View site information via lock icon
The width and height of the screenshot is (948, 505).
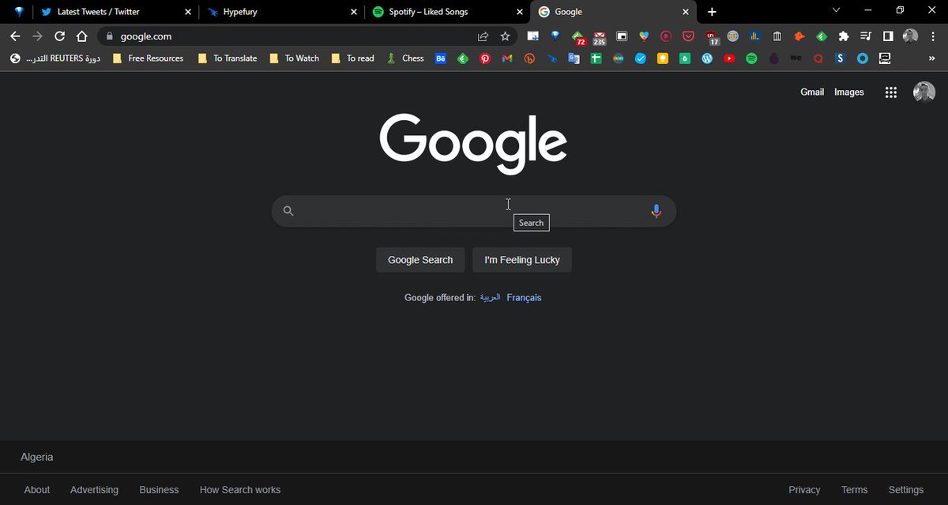108,36
